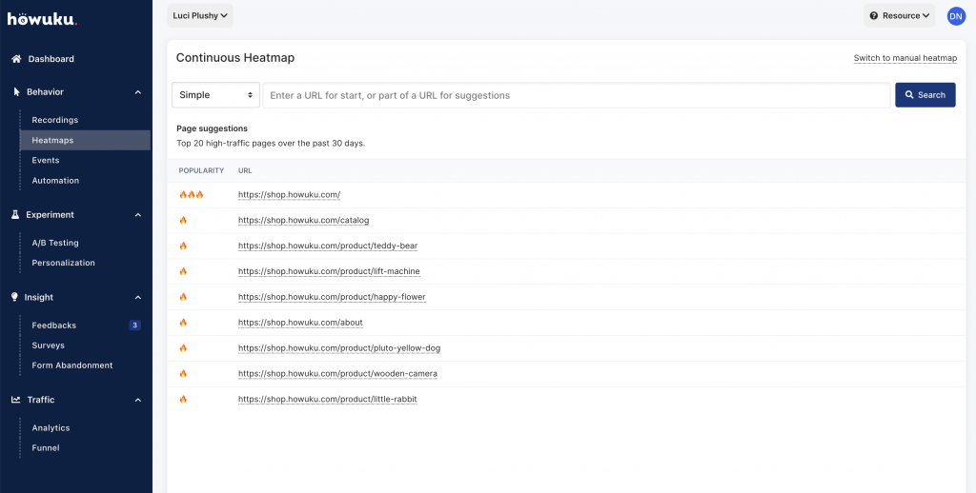Go to A/B Testing page
The width and height of the screenshot is (976, 493).
pos(55,243)
